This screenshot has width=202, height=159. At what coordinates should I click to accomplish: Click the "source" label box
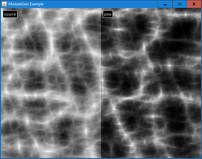click(x=10, y=14)
